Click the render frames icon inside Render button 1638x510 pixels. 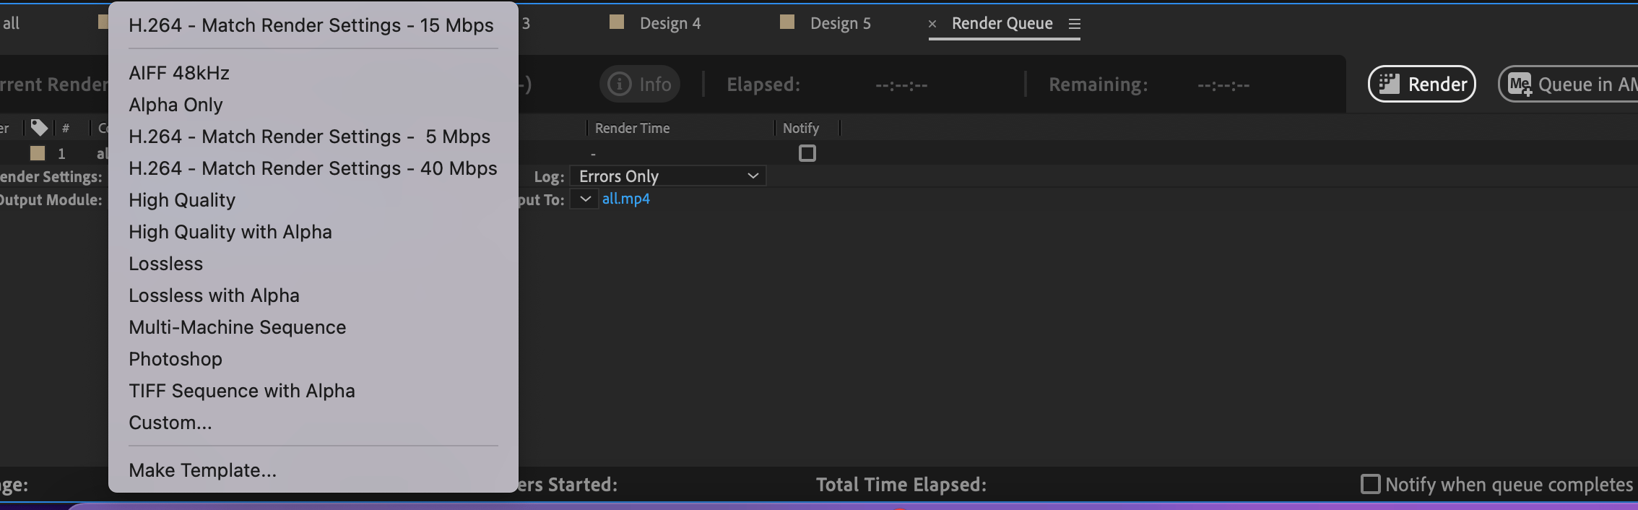(x=1388, y=84)
